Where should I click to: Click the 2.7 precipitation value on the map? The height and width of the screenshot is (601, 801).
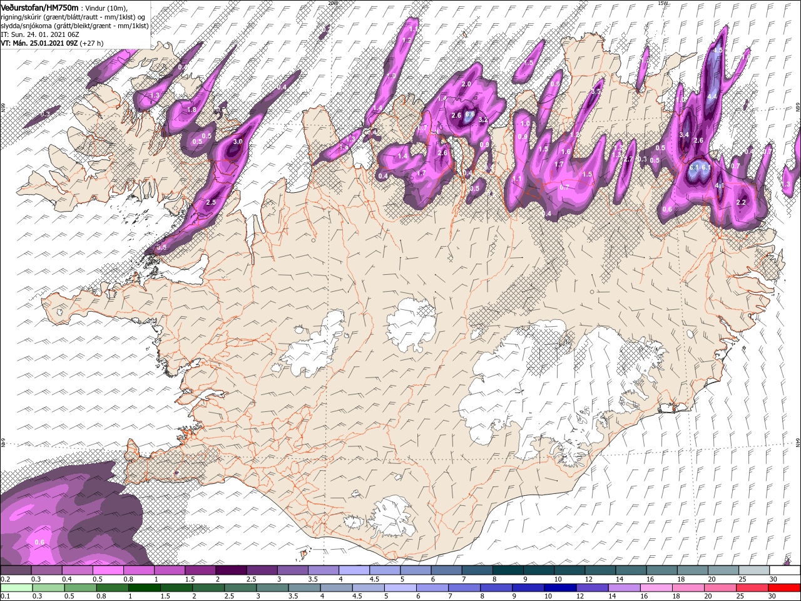pos(628,160)
